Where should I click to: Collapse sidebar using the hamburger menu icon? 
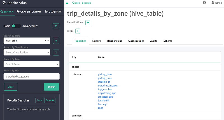pyautogui.click(x=67, y=3)
